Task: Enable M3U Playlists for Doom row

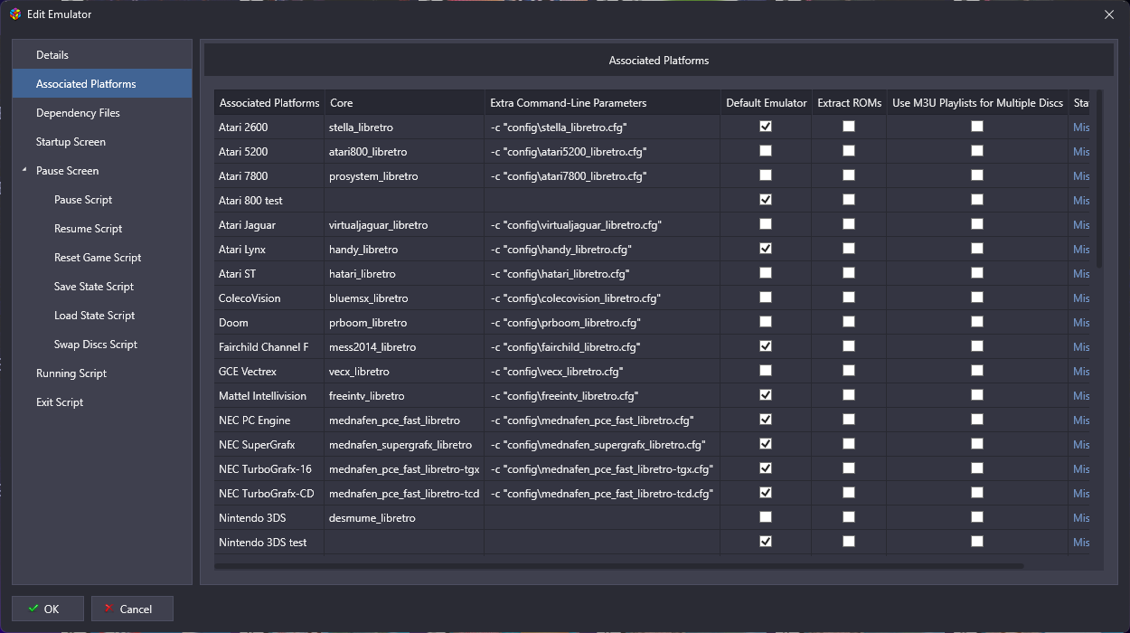Action: pyautogui.click(x=977, y=322)
